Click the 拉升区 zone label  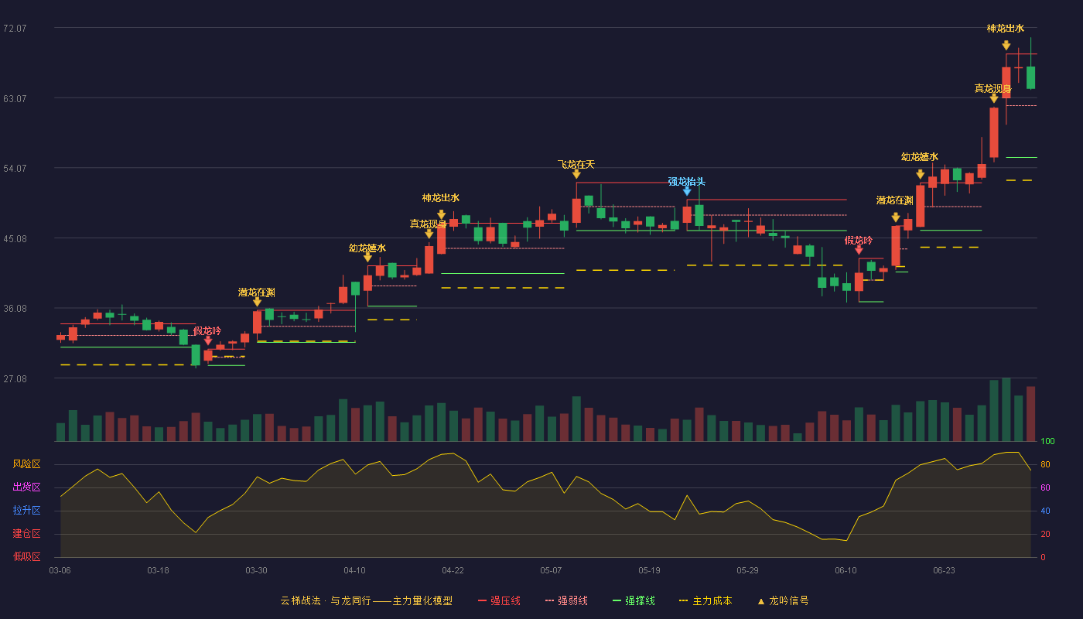(x=27, y=511)
